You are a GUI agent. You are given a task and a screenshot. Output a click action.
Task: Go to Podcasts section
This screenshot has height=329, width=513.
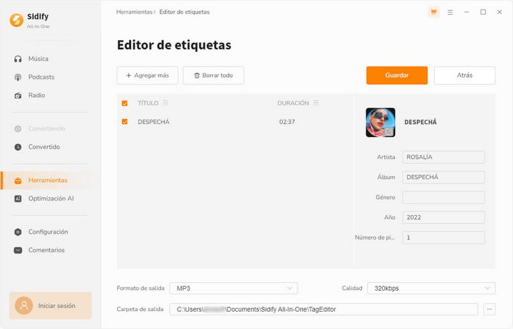(41, 77)
